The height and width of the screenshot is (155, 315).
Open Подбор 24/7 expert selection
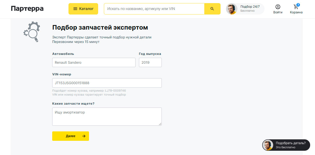pyautogui.click(x=245, y=9)
